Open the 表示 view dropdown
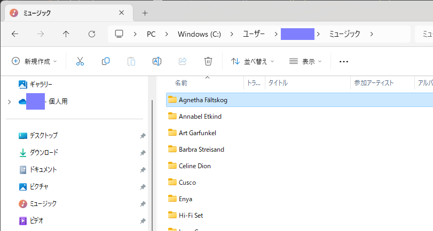The image size is (433, 231). pyautogui.click(x=305, y=61)
